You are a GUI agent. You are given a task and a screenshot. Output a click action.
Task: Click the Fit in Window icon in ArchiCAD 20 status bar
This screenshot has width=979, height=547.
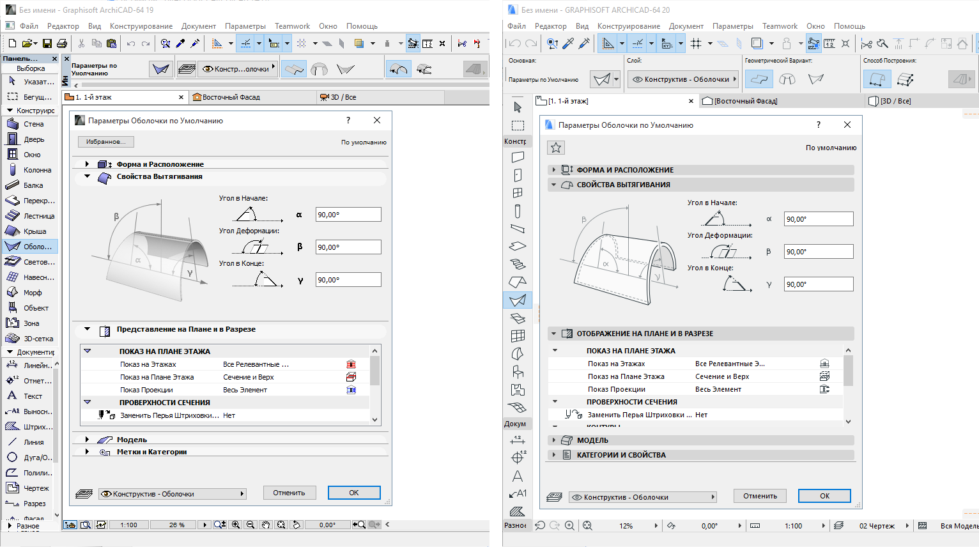pyautogui.click(x=587, y=525)
